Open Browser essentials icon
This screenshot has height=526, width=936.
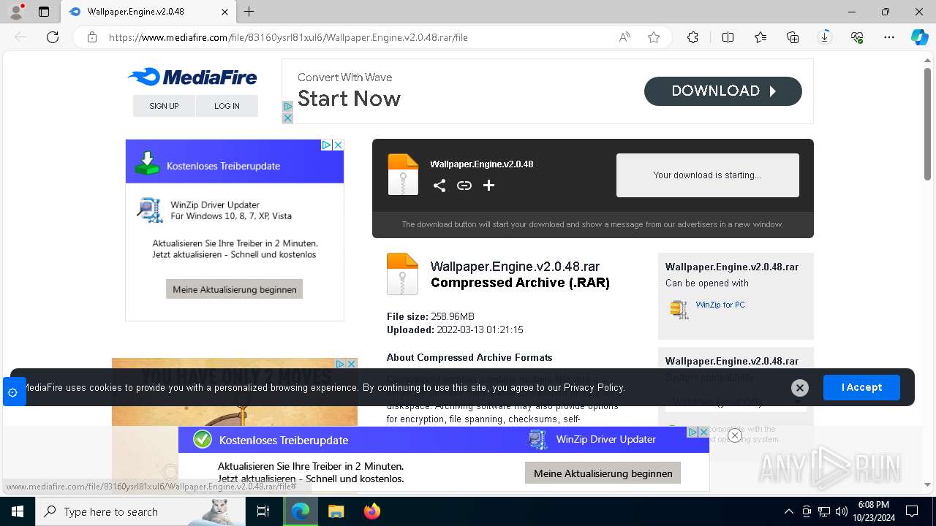pyautogui.click(x=857, y=37)
